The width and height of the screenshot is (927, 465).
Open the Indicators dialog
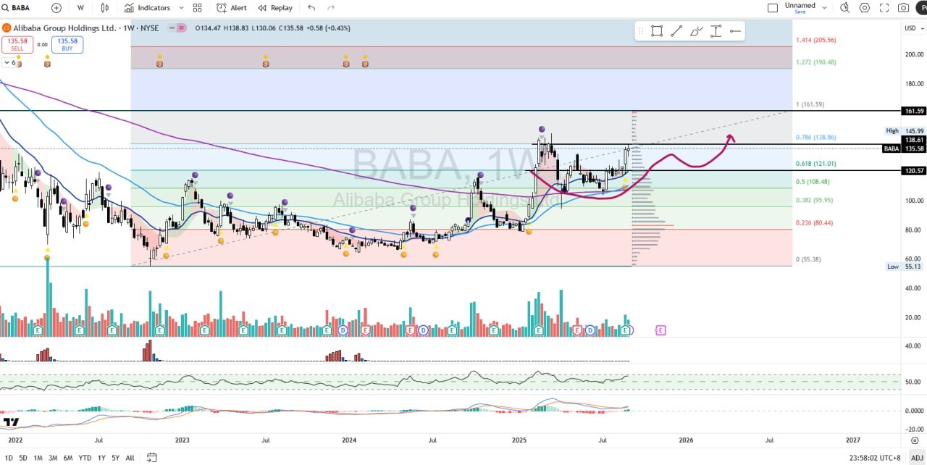click(147, 8)
